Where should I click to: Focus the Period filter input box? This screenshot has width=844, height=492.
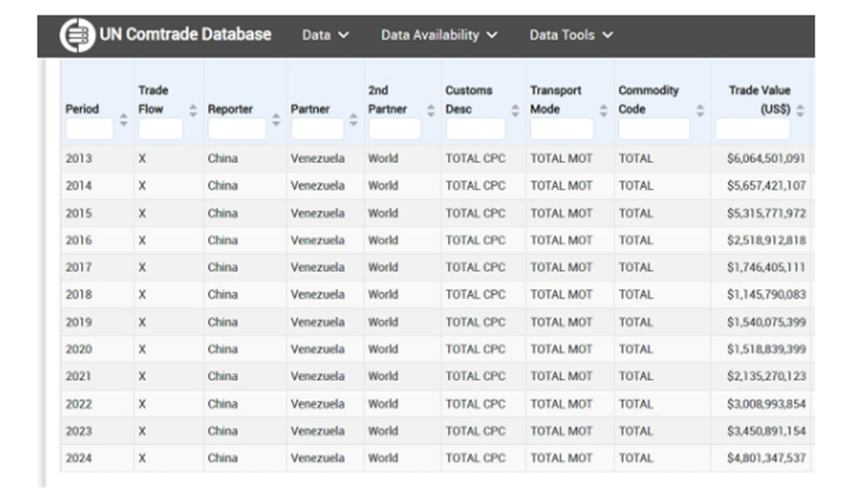coord(89,129)
